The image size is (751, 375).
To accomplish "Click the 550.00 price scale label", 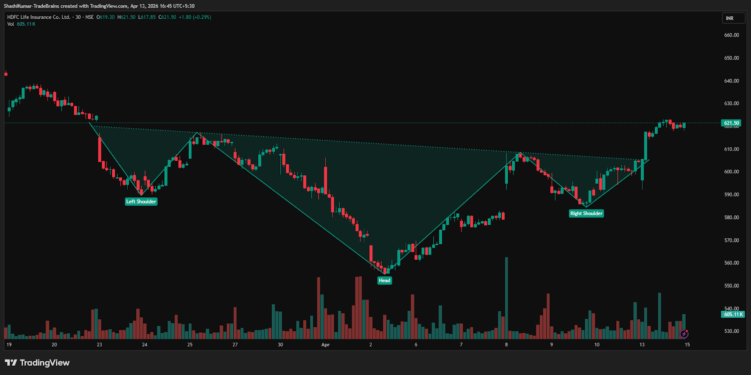I will (x=731, y=285).
